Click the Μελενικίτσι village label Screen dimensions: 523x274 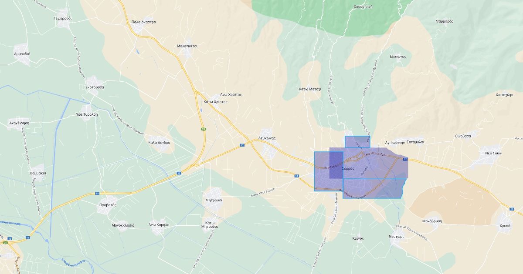tap(187, 45)
